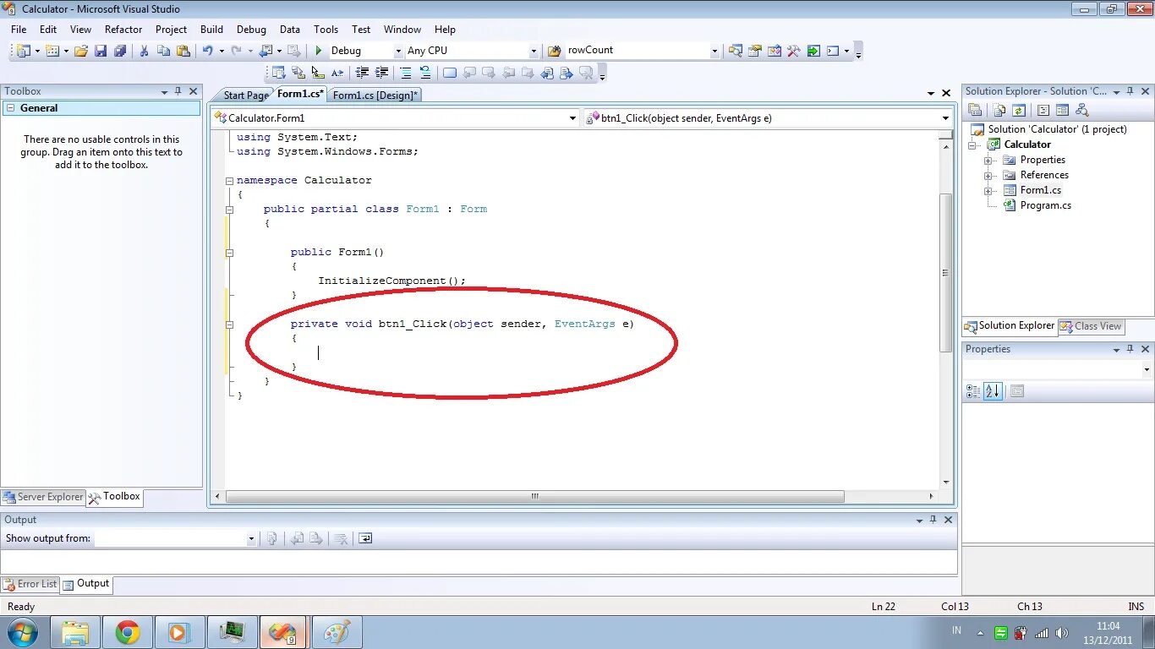Open the Refactor menu
The width and height of the screenshot is (1155, 649).
click(x=123, y=29)
